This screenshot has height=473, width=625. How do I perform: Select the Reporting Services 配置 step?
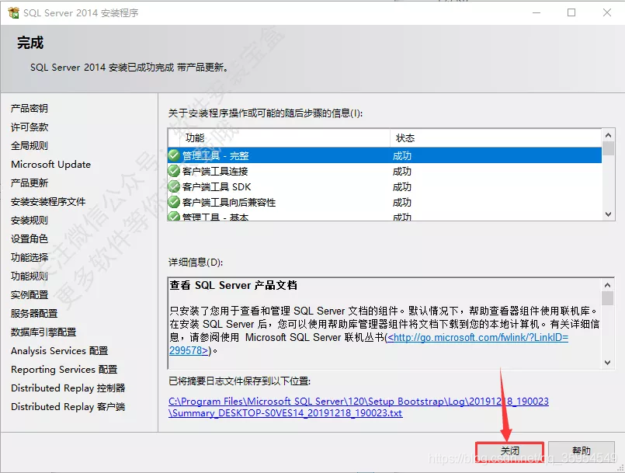click(64, 369)
